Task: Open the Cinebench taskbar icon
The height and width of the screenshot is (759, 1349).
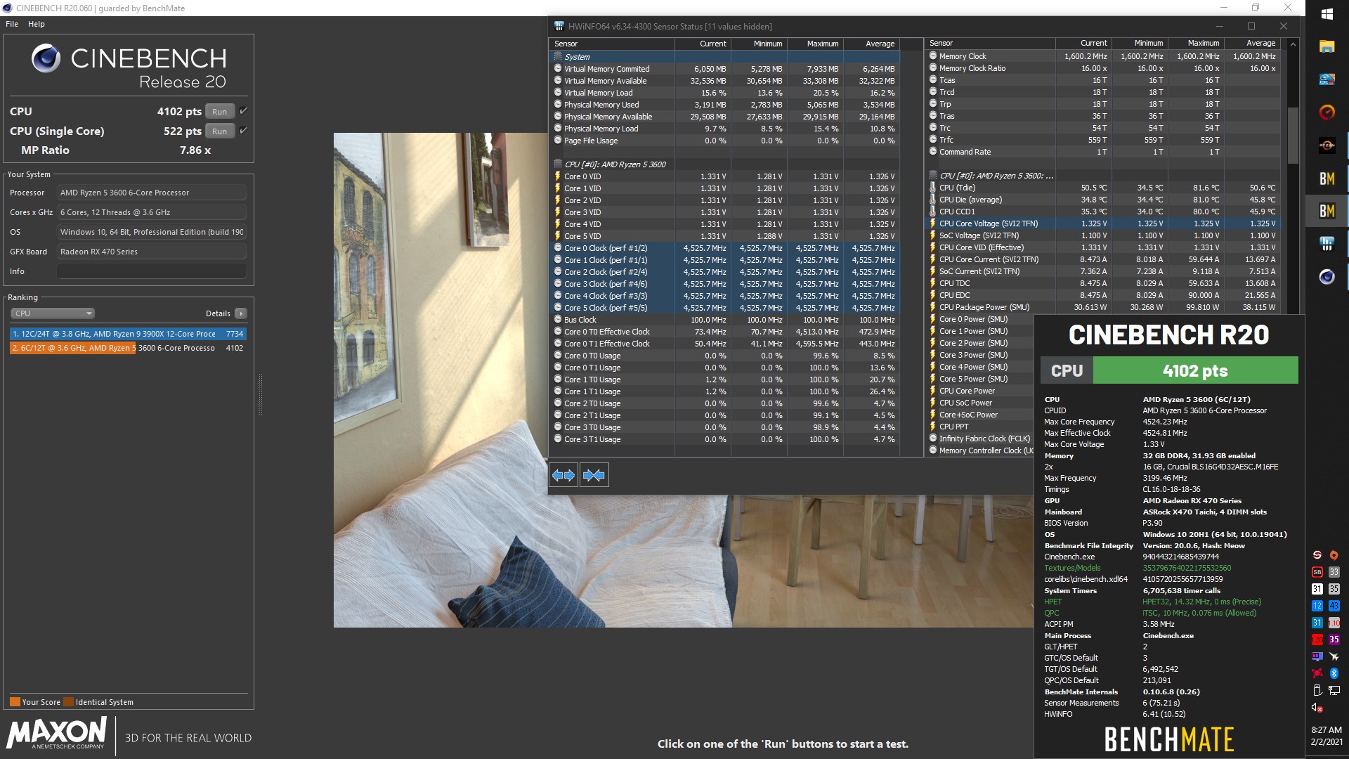Action: pyautogui.click(x=1327, y=277)
